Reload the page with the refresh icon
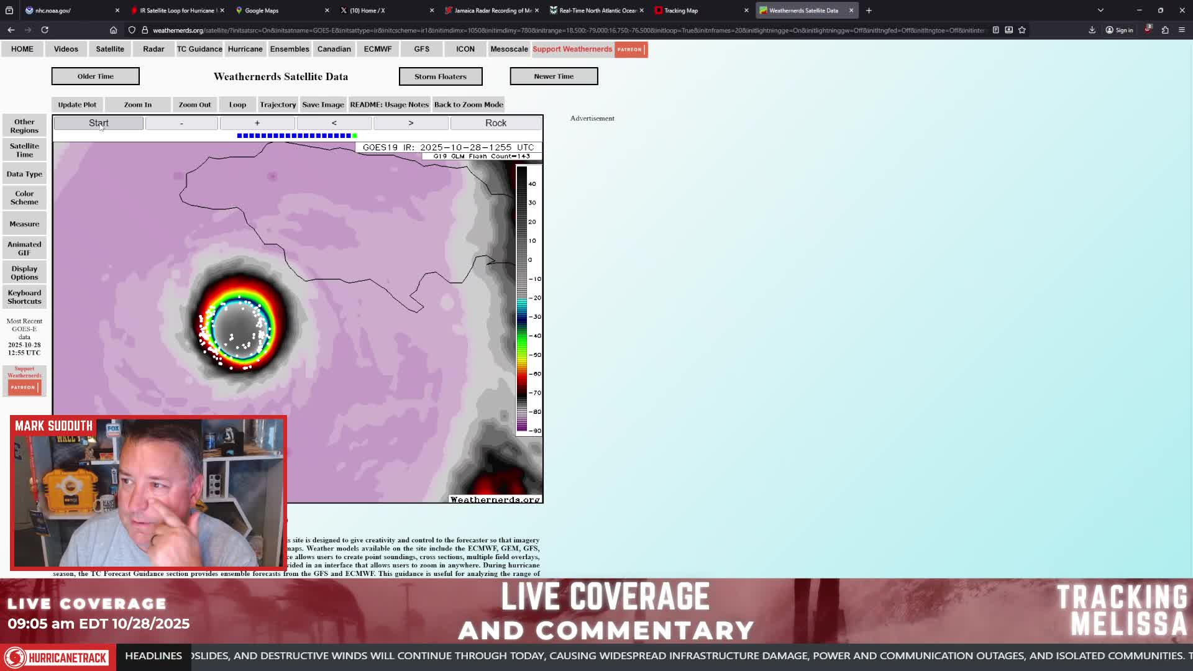The height and width of the screenshot is (671, 1193). pyautogui.click(x=45, y=30)
